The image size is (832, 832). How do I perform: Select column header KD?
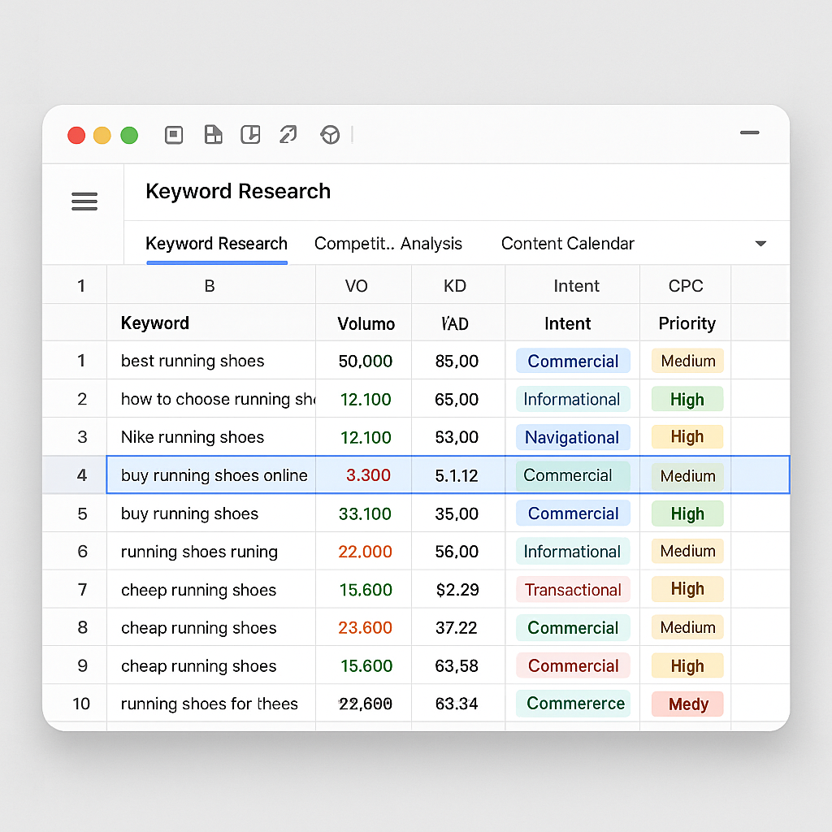tap(458, 285)
